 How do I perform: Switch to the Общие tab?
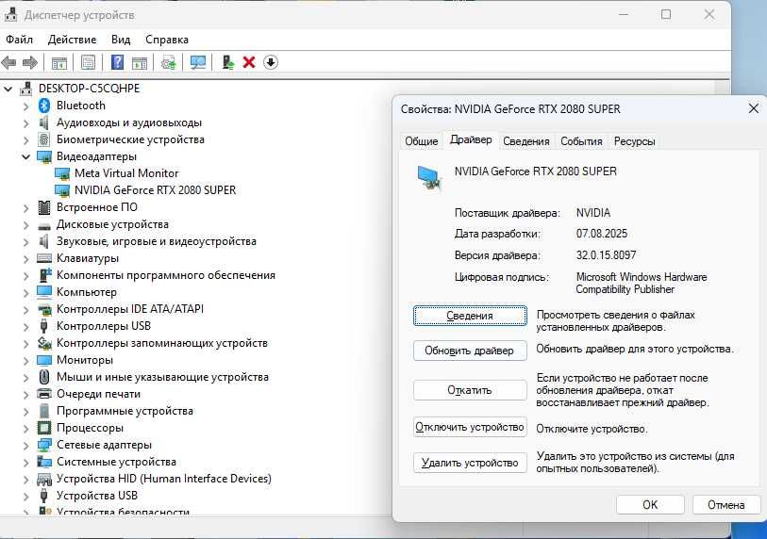pyautogui.click(x=421, y=141)
